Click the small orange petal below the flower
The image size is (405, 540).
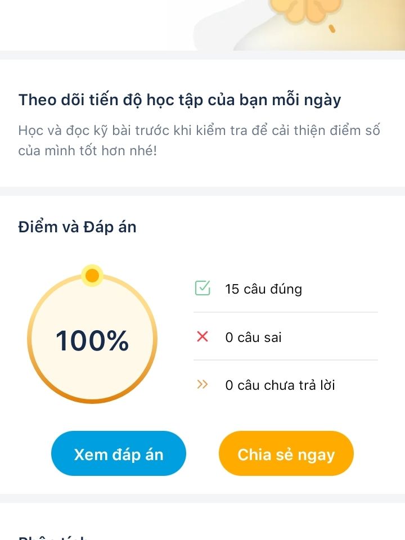tap(332, 29)
